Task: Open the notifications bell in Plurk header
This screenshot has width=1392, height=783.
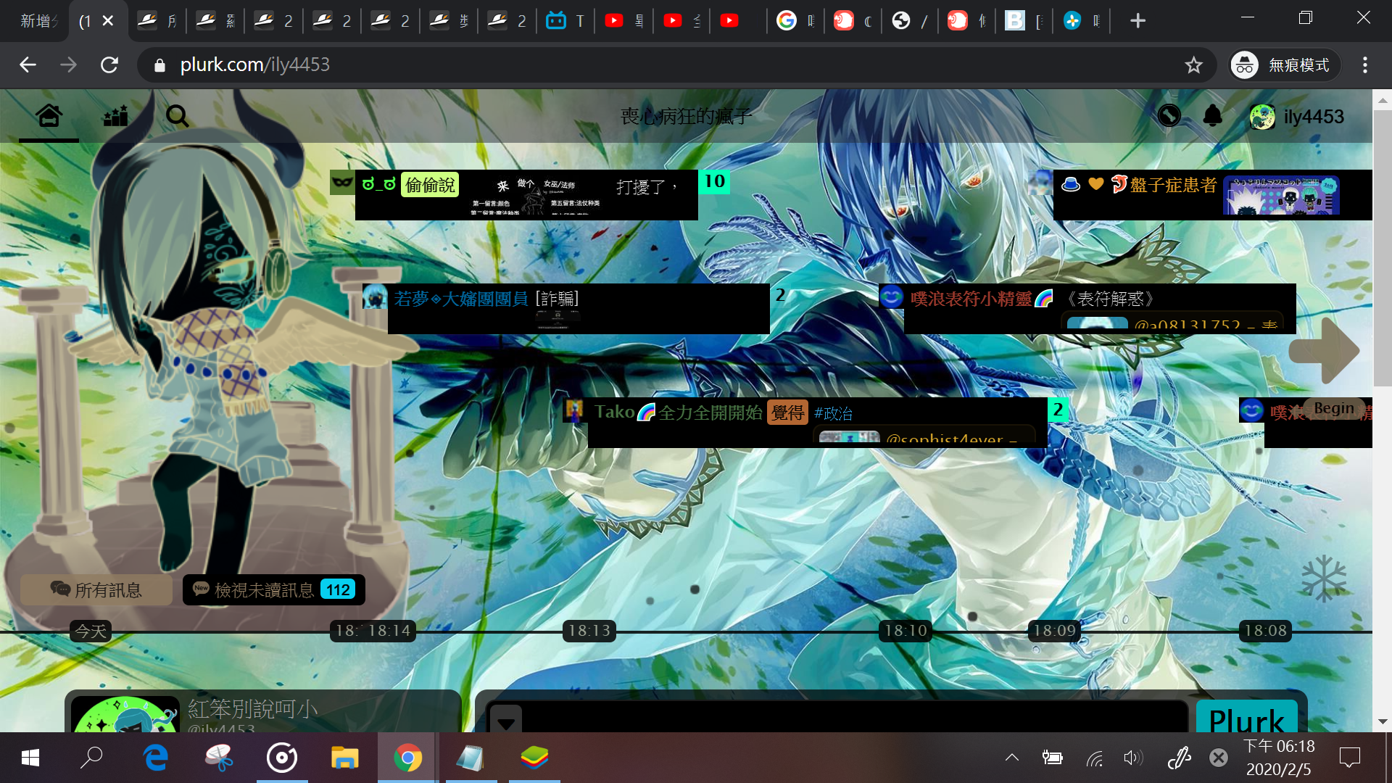Action: pos(1212,115)
